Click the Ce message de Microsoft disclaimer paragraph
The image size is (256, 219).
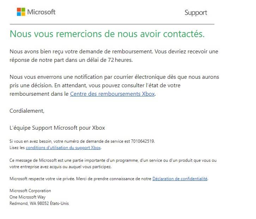113,164
